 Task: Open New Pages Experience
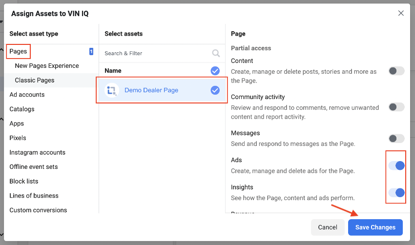coord(47,65)
